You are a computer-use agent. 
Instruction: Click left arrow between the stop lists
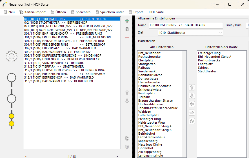coord(192,104)
